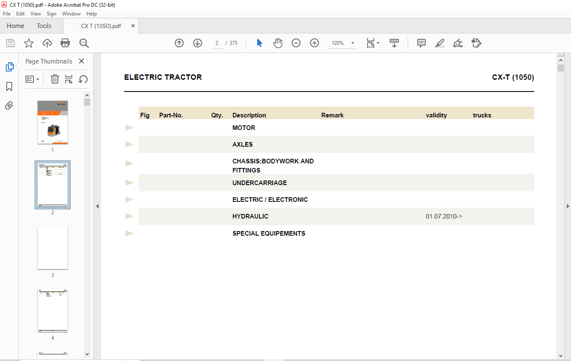The height and width of the screenshot is (361, 571).
Task: Close the Page Thumbnails panel
Action: [x=81, y=61]
